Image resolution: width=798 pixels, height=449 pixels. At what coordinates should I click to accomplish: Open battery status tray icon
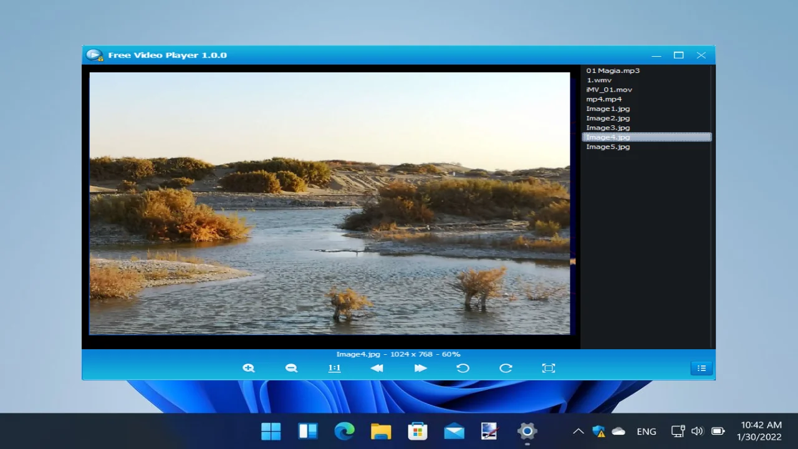[x=718, y=431]
